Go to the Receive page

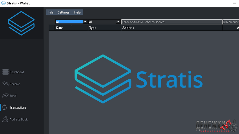15,84
